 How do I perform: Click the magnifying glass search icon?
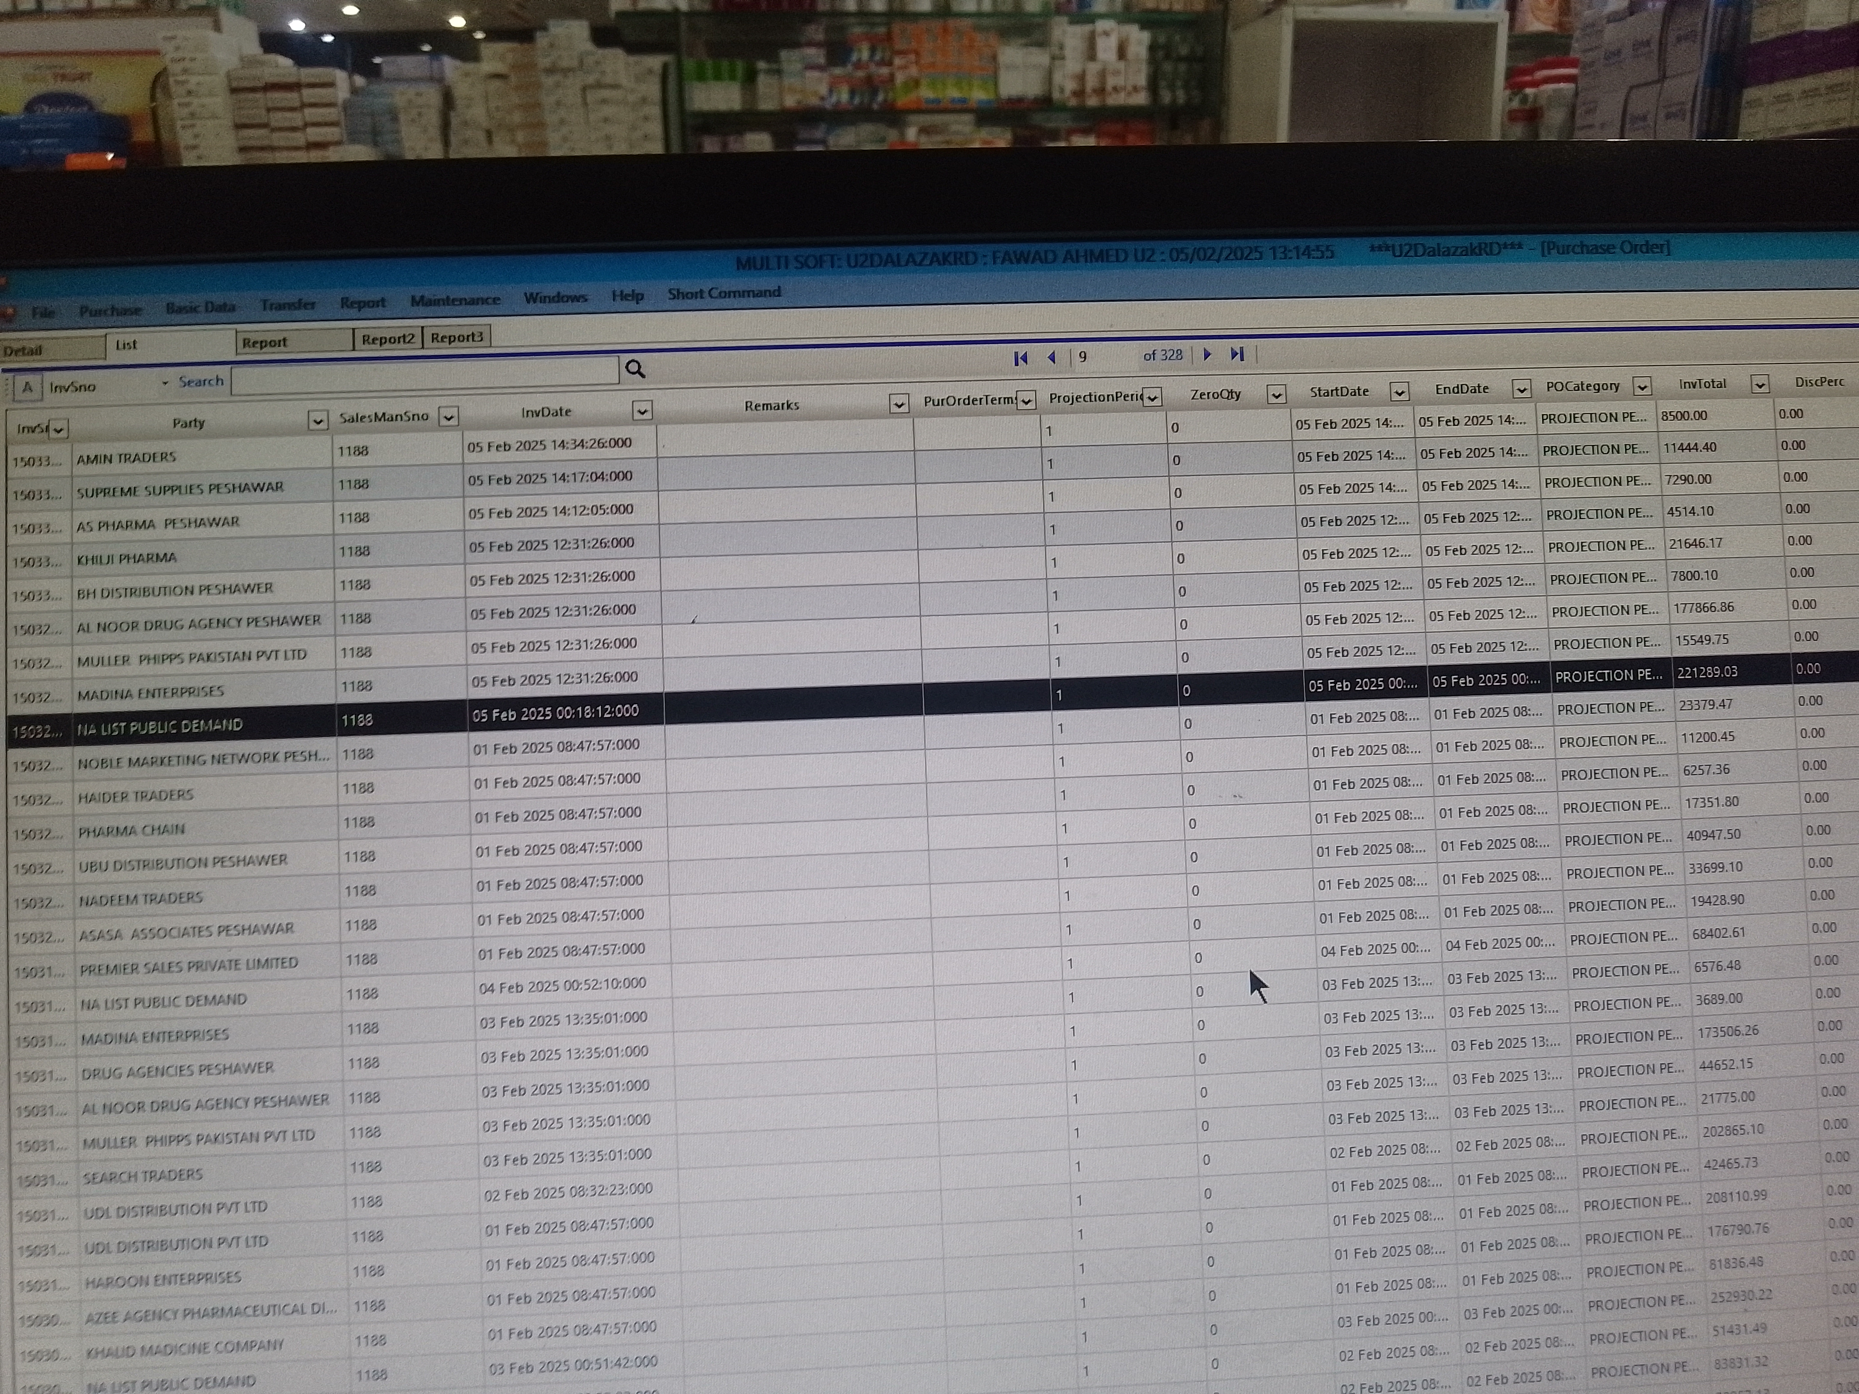coord(635,369)
